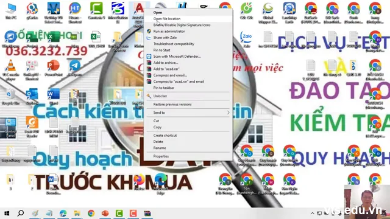The width and height of the screenshot is (390, 219).
Task: Click the Windows Start button
Action: pos(7,214)
